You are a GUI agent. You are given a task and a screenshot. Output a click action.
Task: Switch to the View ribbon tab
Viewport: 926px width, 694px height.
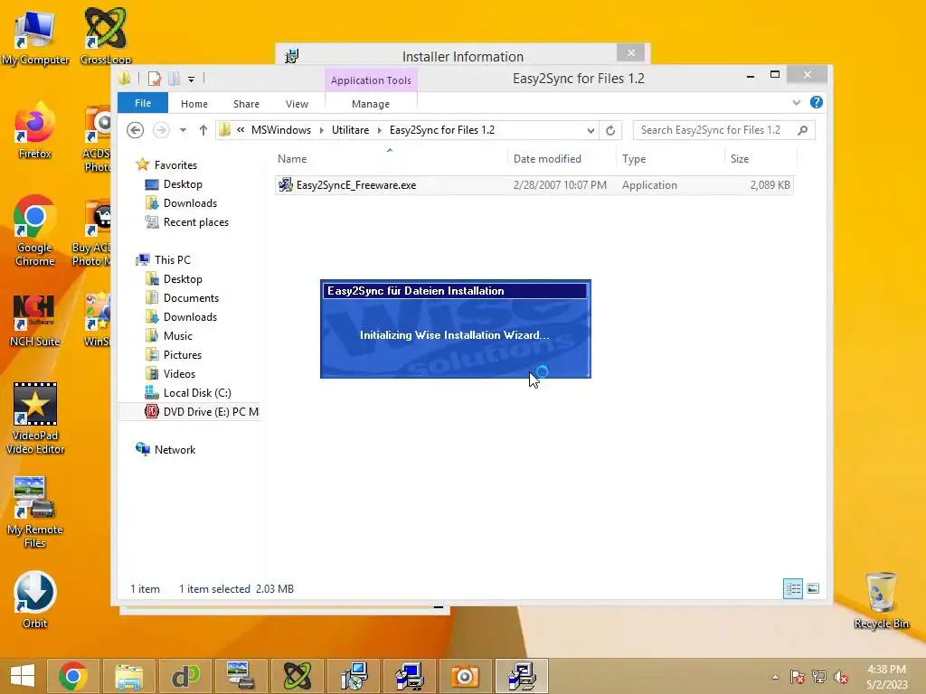pos(297,104)
